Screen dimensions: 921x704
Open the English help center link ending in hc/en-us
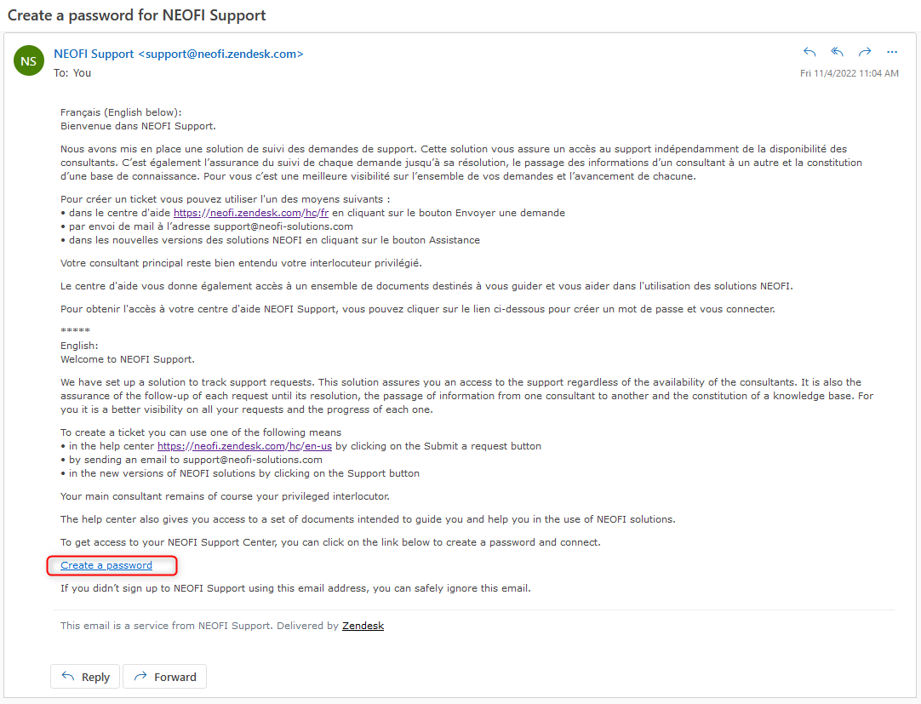tap(244, 446)
